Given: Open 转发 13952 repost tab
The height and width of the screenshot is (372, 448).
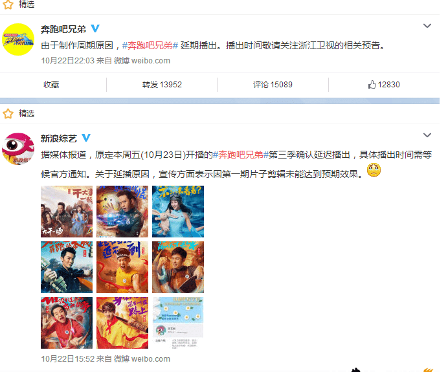Looking at the screenshot, I should [162, 85].
